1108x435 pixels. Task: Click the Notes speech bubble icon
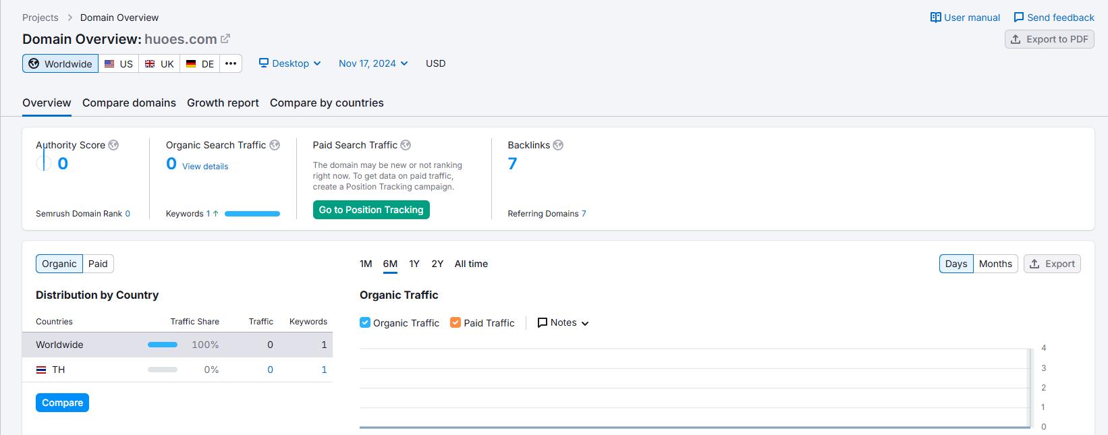[542, 323]
